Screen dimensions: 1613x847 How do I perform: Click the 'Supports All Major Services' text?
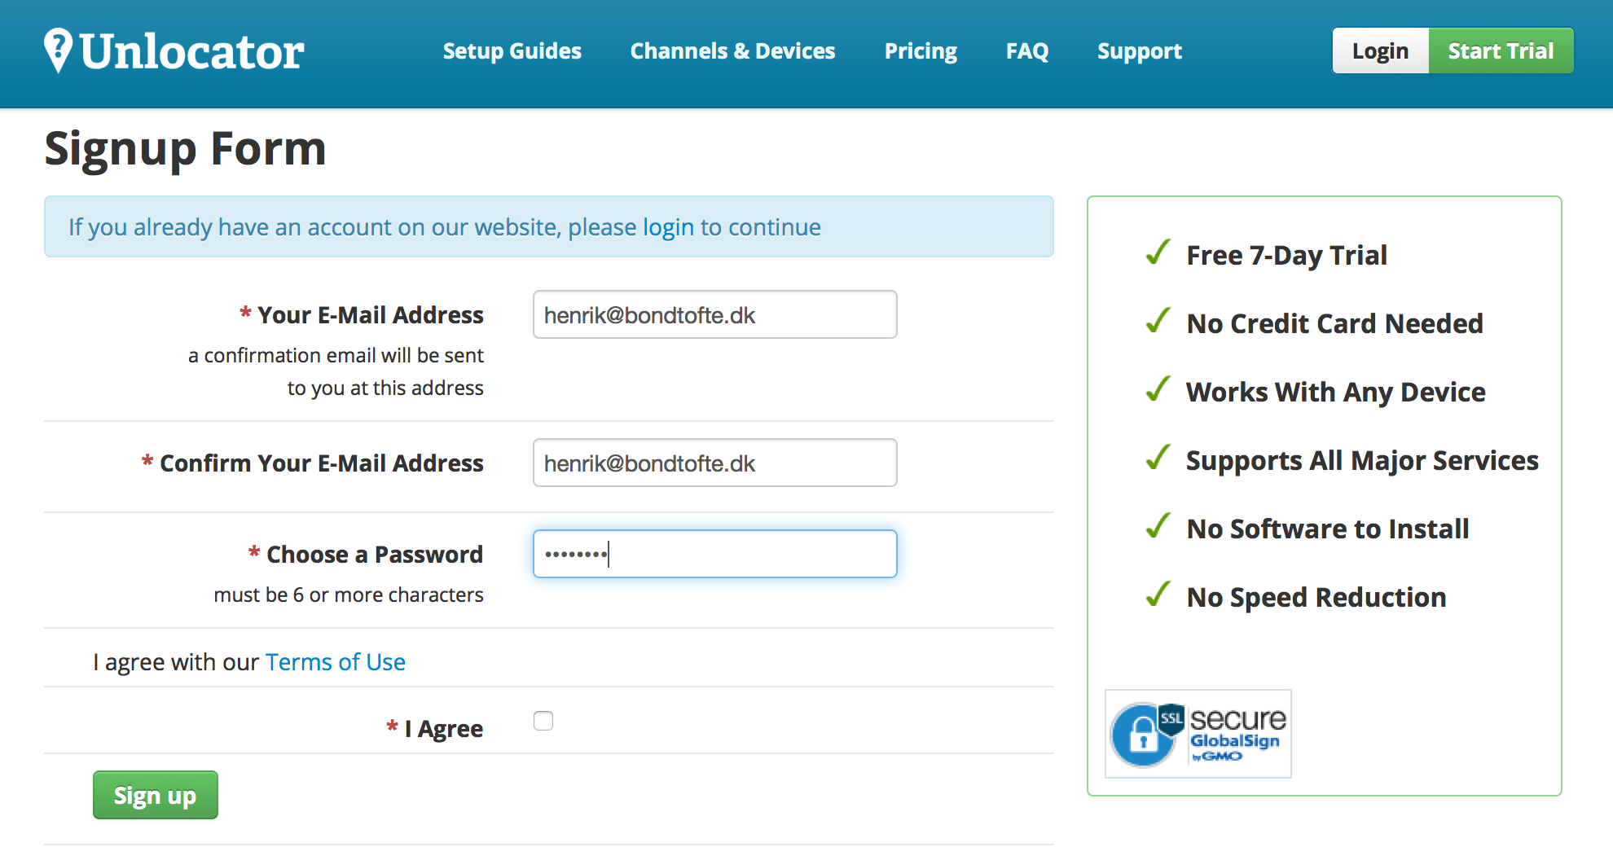pyautogui.click(x=1362, y=461)
